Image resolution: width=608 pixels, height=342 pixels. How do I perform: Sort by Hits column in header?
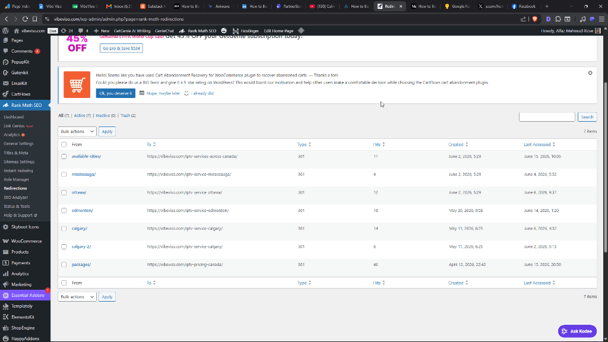[x=379, y=144]
